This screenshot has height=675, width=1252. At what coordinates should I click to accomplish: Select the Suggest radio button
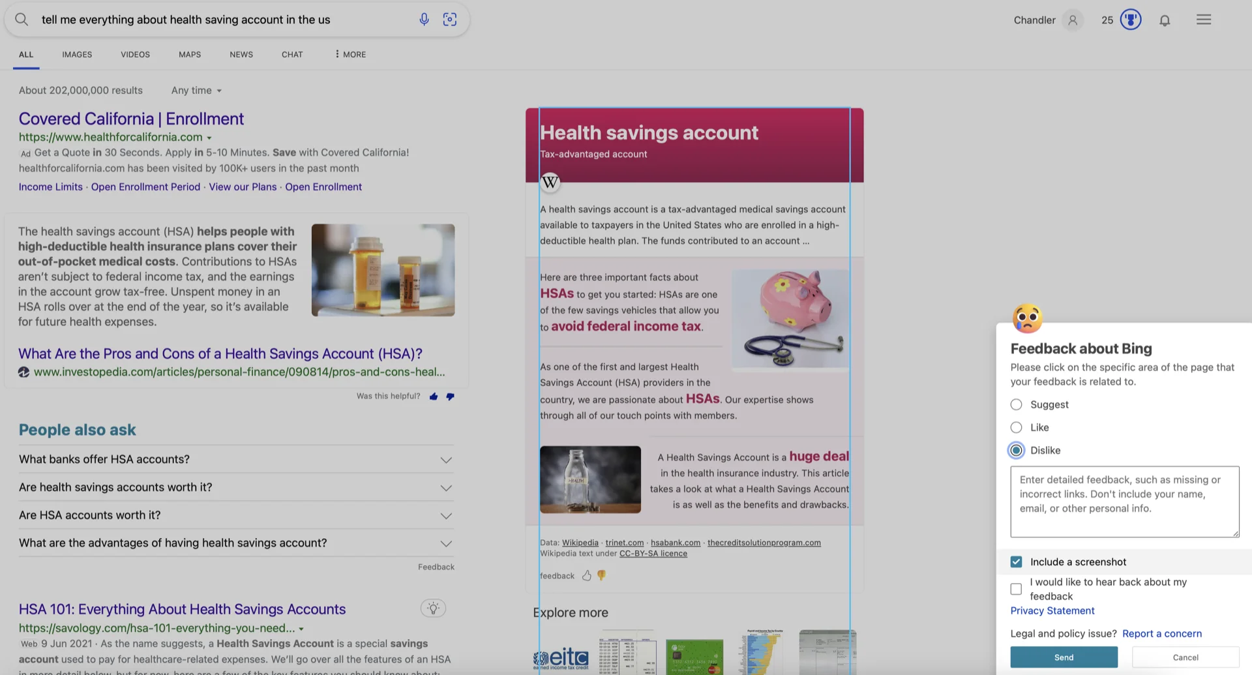1016,404
